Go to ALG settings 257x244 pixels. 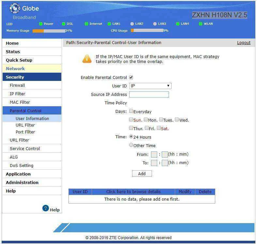[32, 157]
